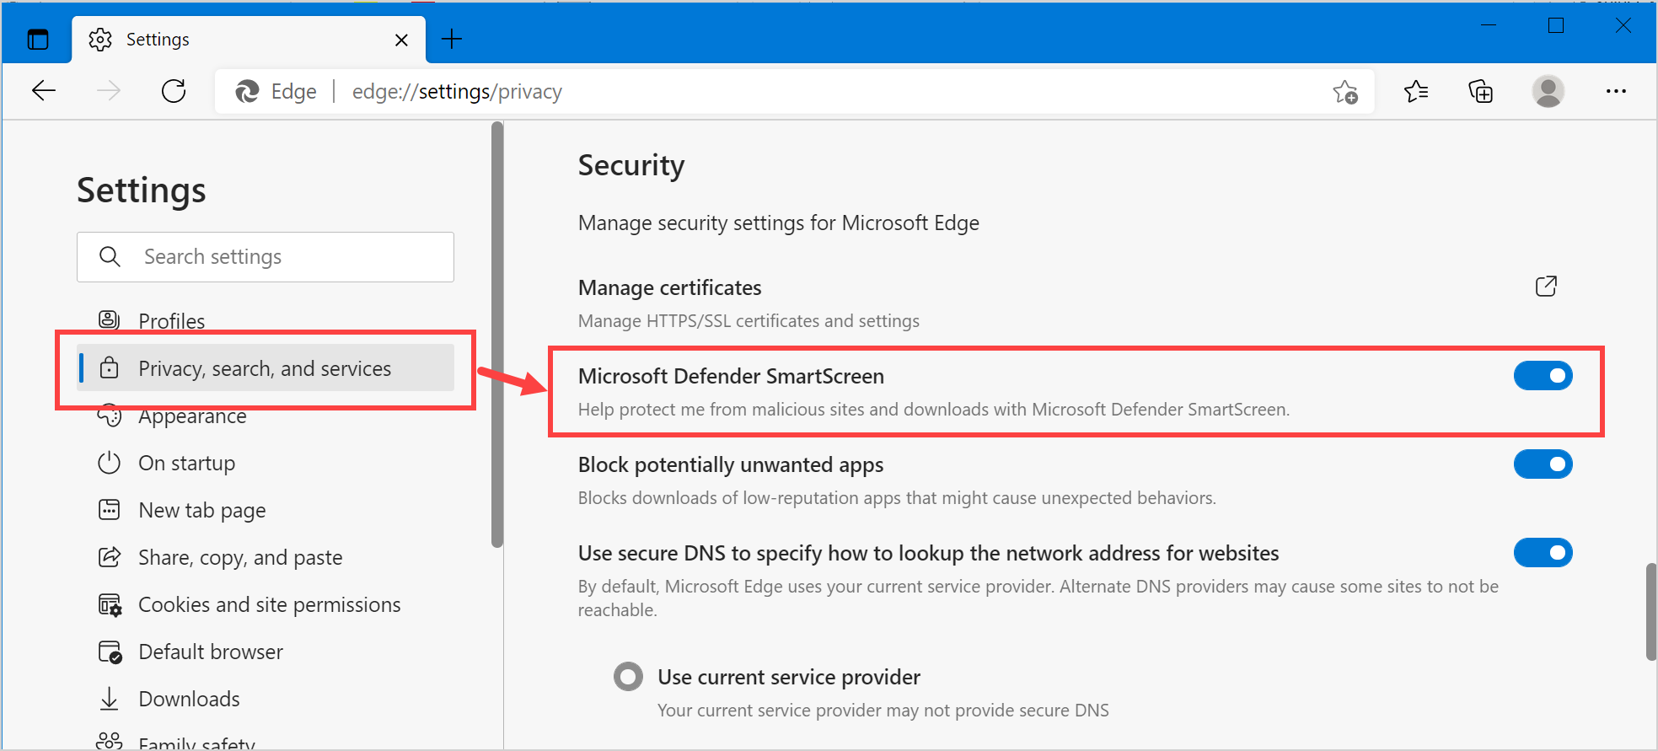Turn off Block potentially unwanted apps

(1543, 464)
